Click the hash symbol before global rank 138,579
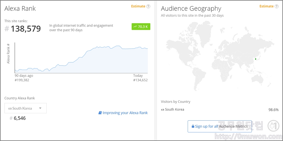This screenshot has height=141, width=283. click(7, 29)
